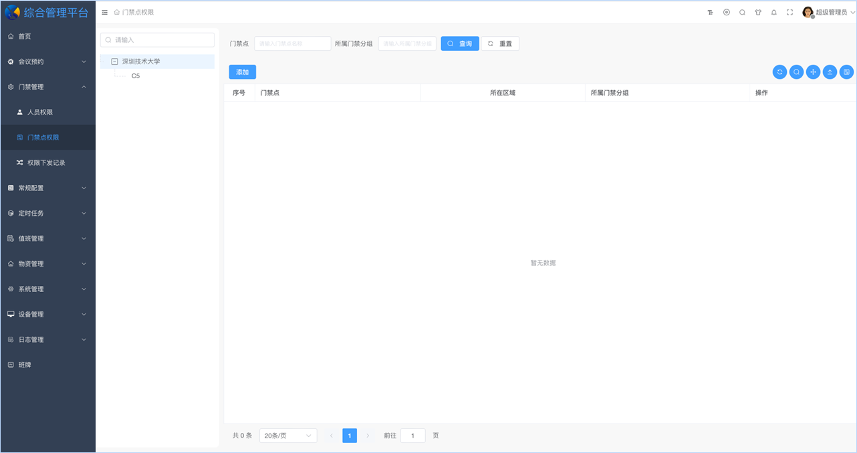Refresh the door access point table
The width and height of the screenshot is (857, 453).
point(779,71)
